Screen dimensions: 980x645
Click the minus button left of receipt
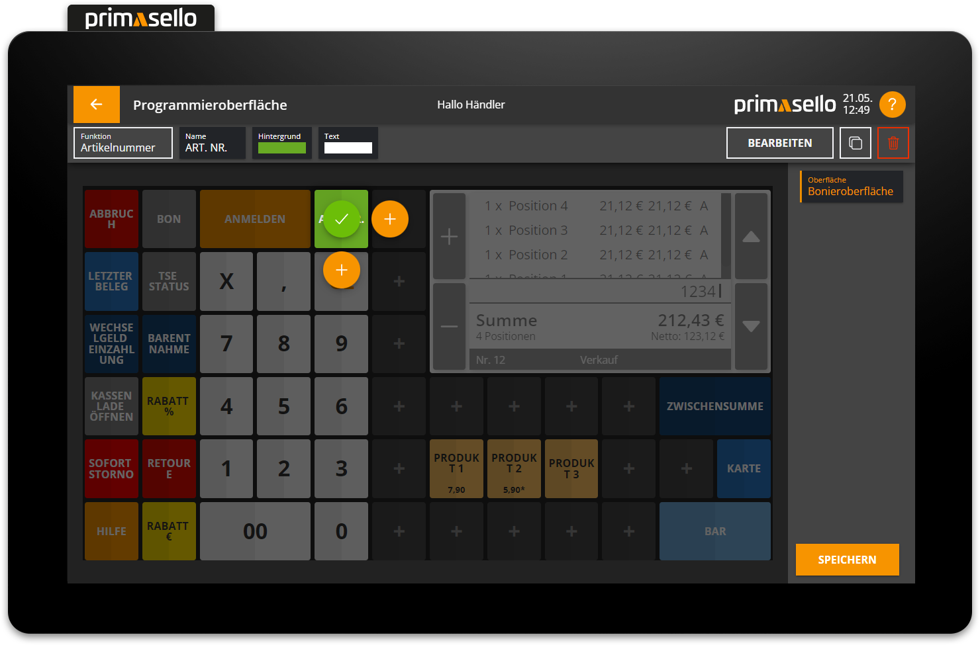pyautogui.click(x=449, y=326)
